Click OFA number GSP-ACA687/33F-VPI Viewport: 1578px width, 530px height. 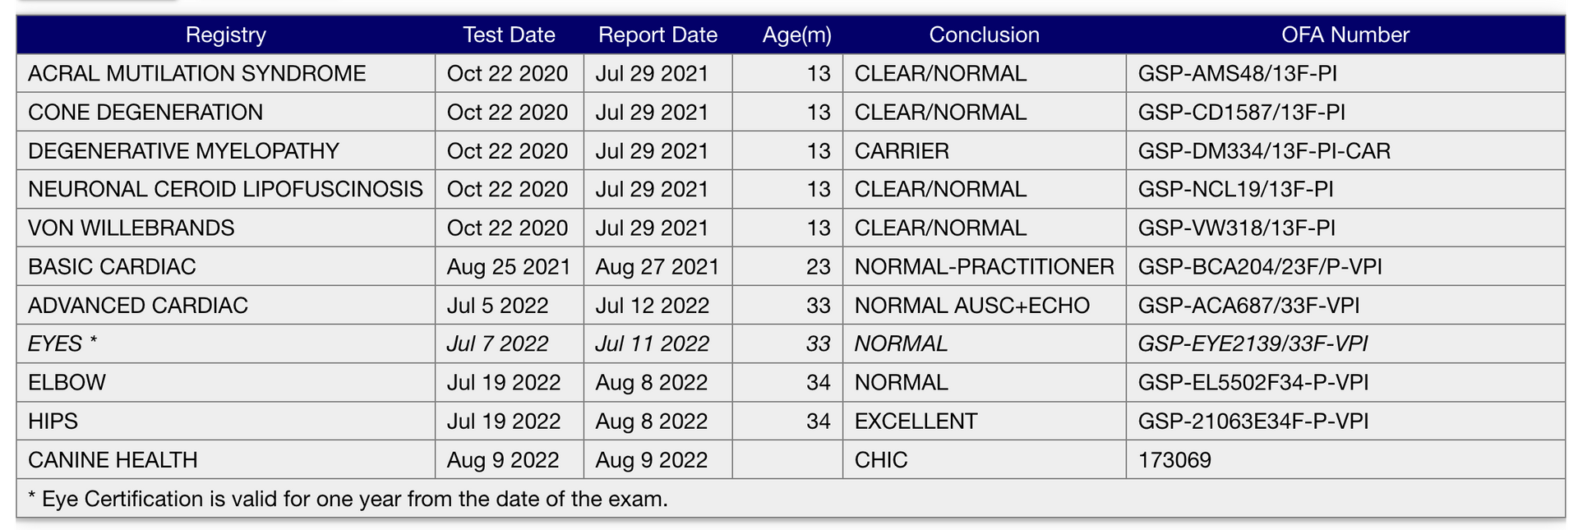click(x=1248, y=305)
